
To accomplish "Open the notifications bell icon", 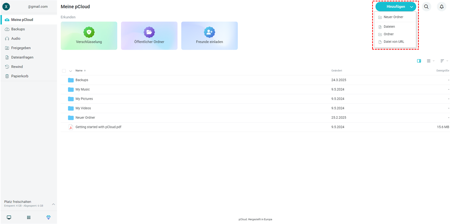I will (x=442, y=6).
